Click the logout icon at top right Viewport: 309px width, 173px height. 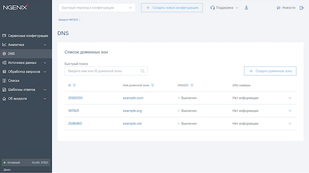tap(301, 8)
